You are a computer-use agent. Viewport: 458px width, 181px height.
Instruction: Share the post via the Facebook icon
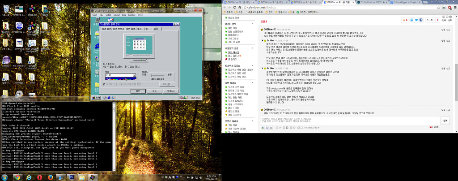[421, 20]
